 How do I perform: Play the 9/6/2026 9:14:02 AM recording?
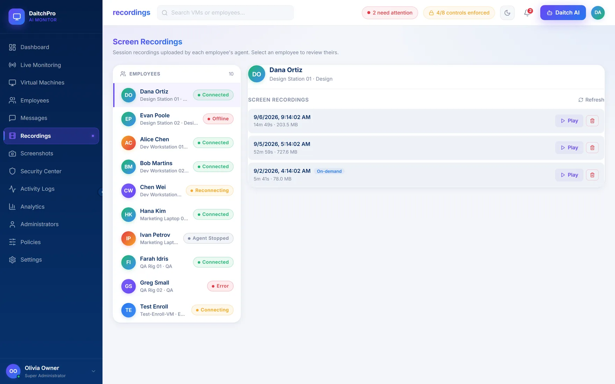click(x=569, y=121)
